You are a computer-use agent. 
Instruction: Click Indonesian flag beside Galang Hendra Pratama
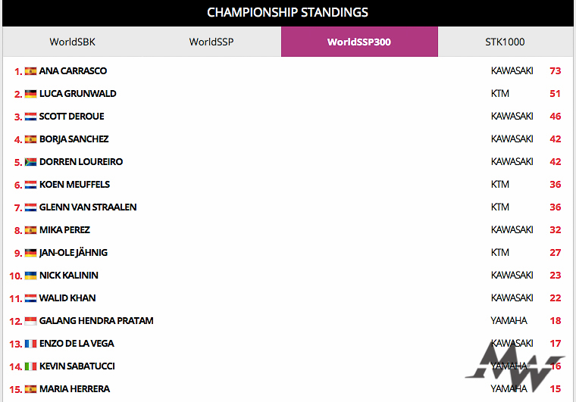[30, 321]
